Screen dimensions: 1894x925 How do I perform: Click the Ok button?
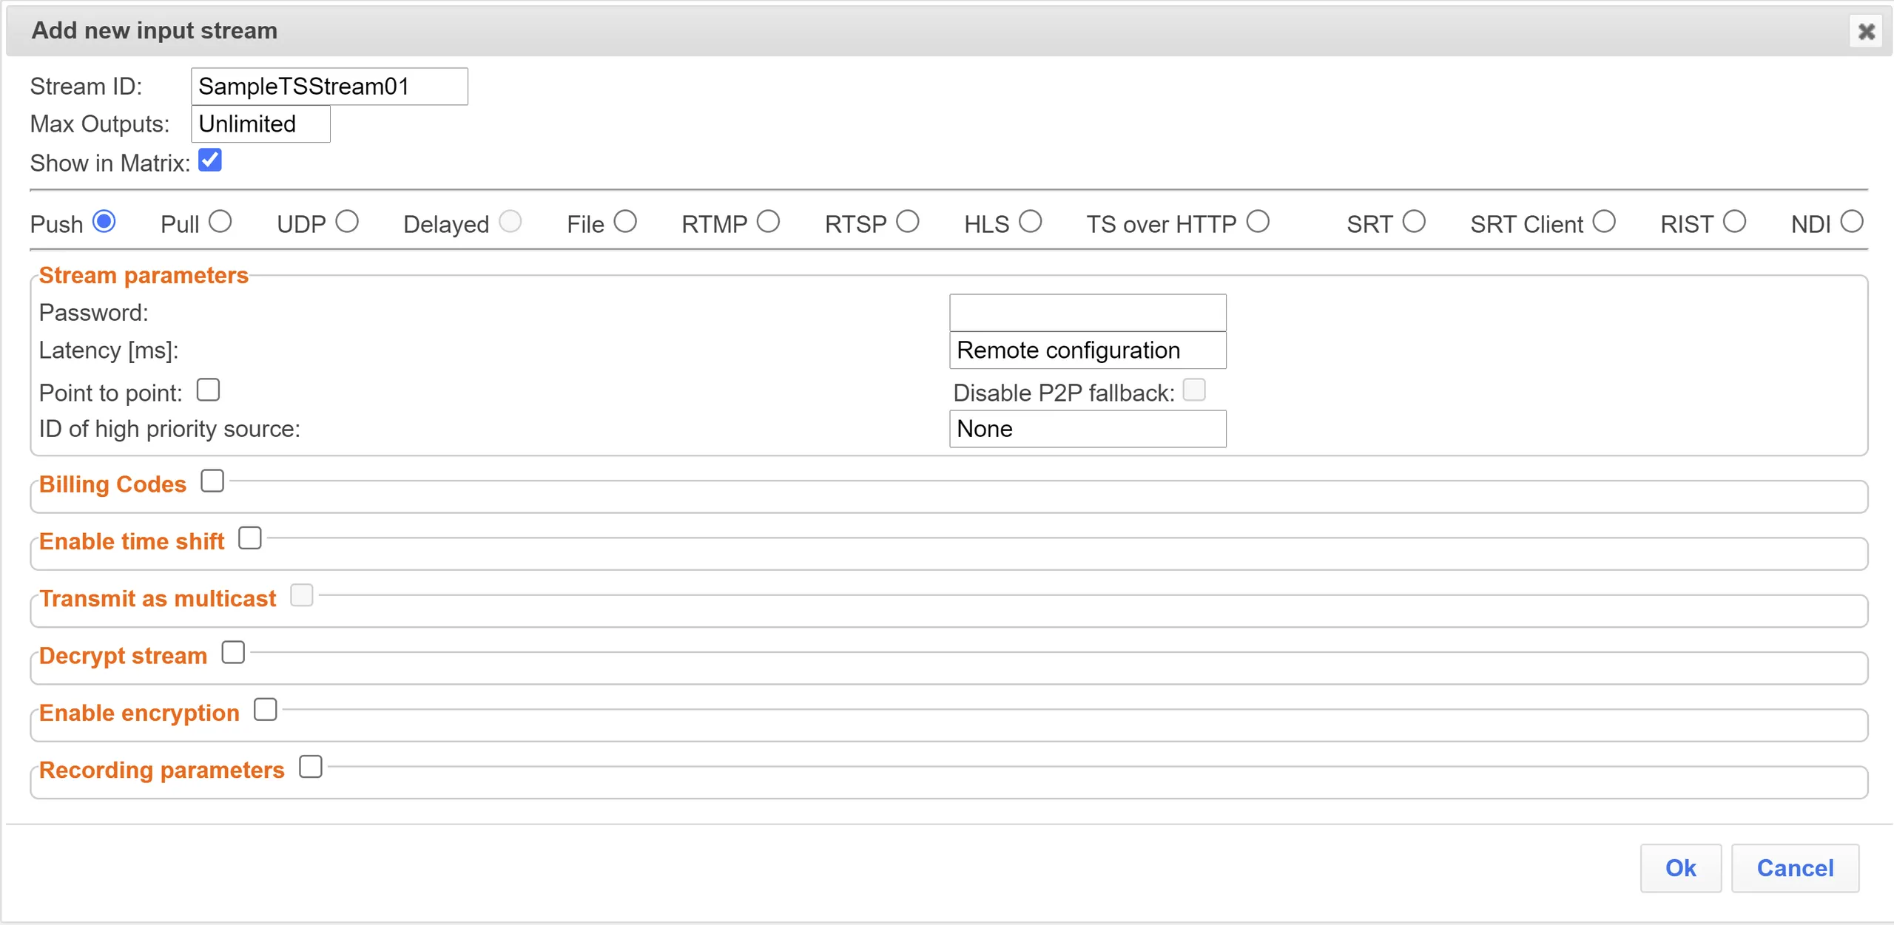point(1680,868)
